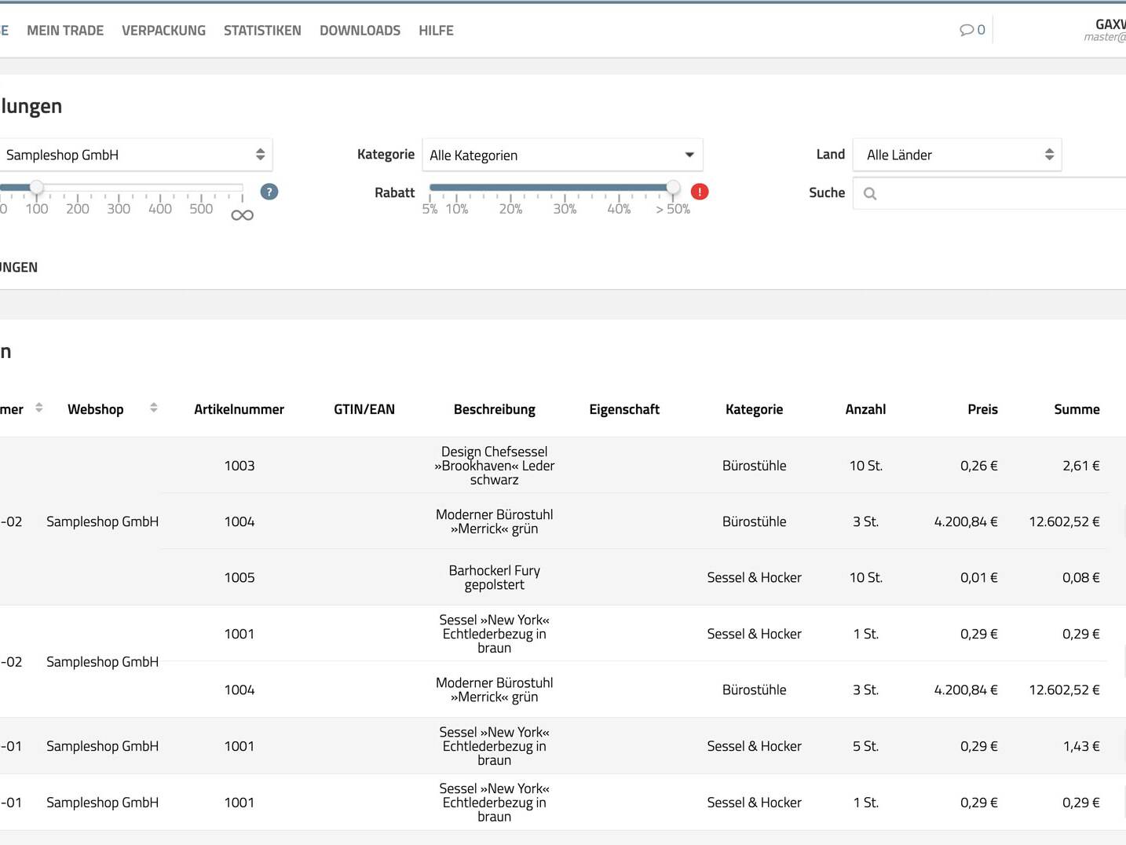
Task: Click the search magnifier icon
Action: [870, 193]
